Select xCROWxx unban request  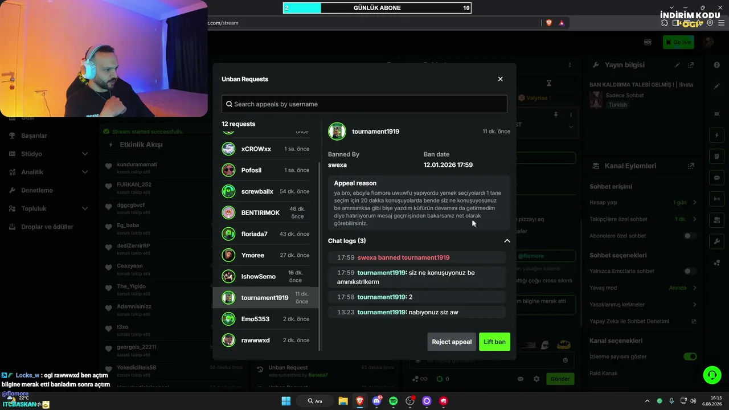coord(265,149)
